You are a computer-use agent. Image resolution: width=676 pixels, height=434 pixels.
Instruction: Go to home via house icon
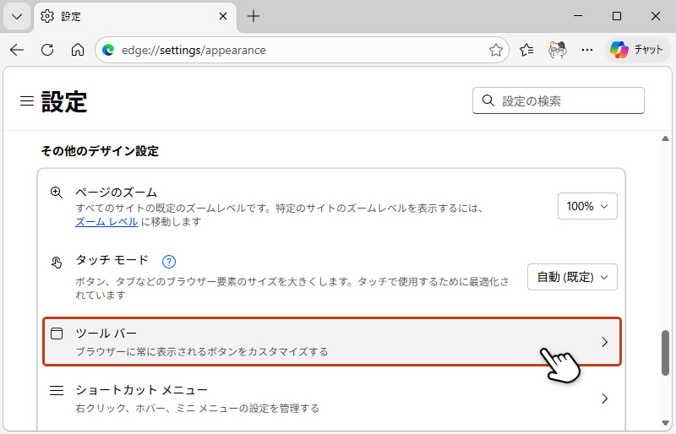pos(78,50)
